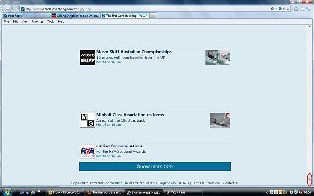Click the Show more >>> button

pos(155,167)
